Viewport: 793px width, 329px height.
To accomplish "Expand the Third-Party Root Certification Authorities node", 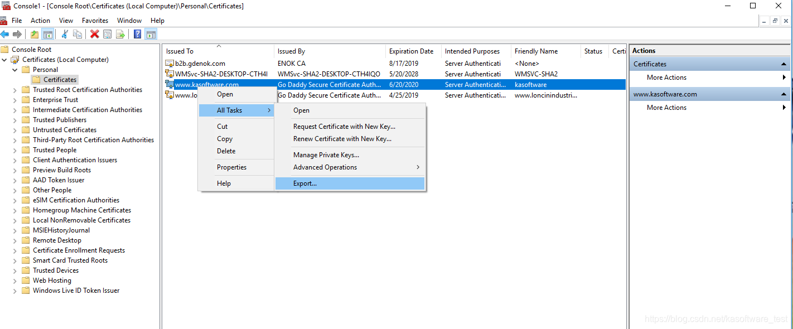I will pos(14,140).
